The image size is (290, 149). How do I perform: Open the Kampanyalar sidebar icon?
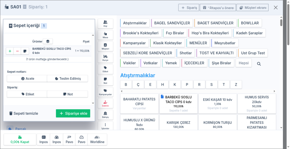[105, 92]
